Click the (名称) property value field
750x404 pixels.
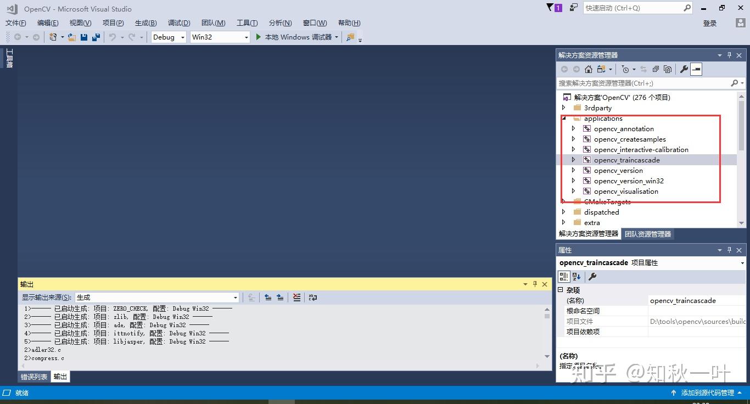point(696,300)
